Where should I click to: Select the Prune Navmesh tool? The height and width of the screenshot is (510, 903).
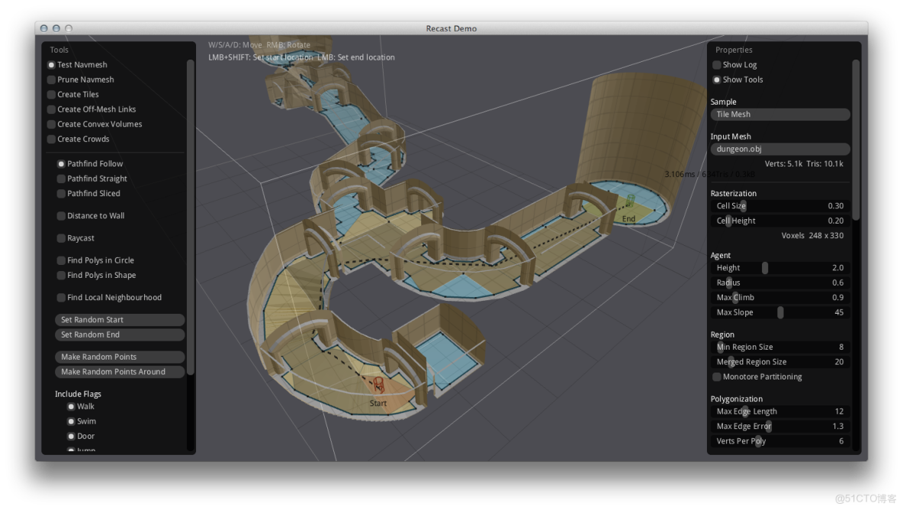[52, 79]
